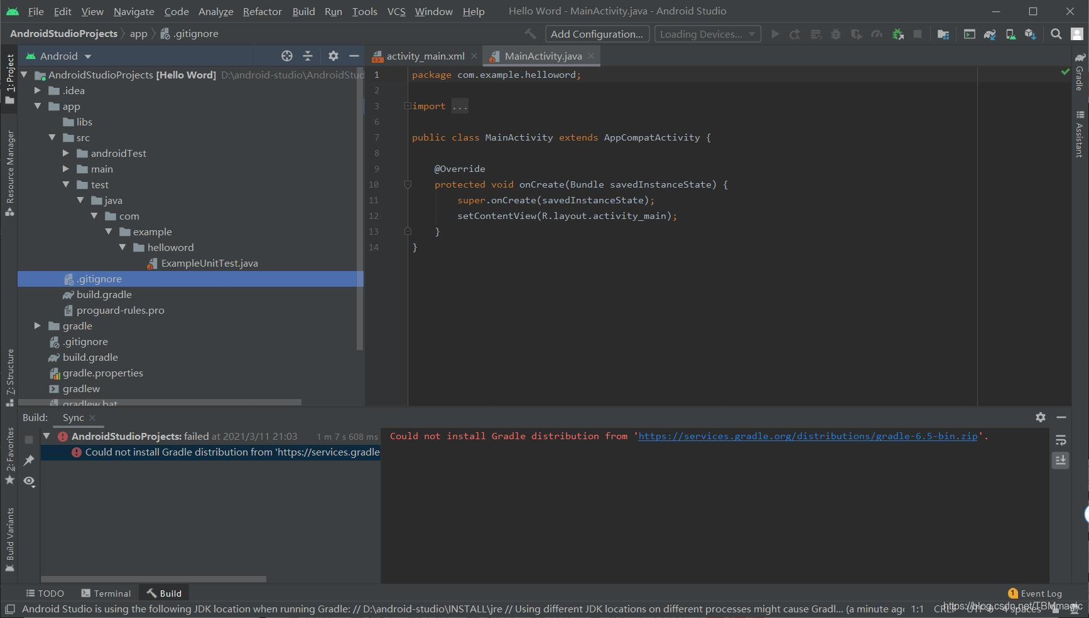
Task: Toggle tool window bars icon in status bar
Action: point(10,609)
